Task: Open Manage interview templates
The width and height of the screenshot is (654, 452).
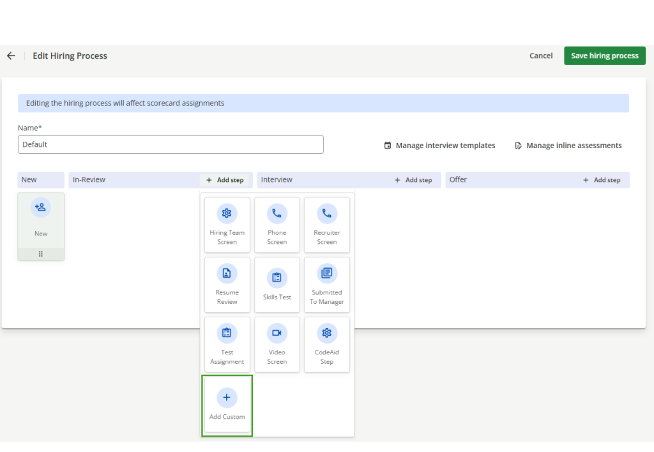Action: [x=439, y=146]
